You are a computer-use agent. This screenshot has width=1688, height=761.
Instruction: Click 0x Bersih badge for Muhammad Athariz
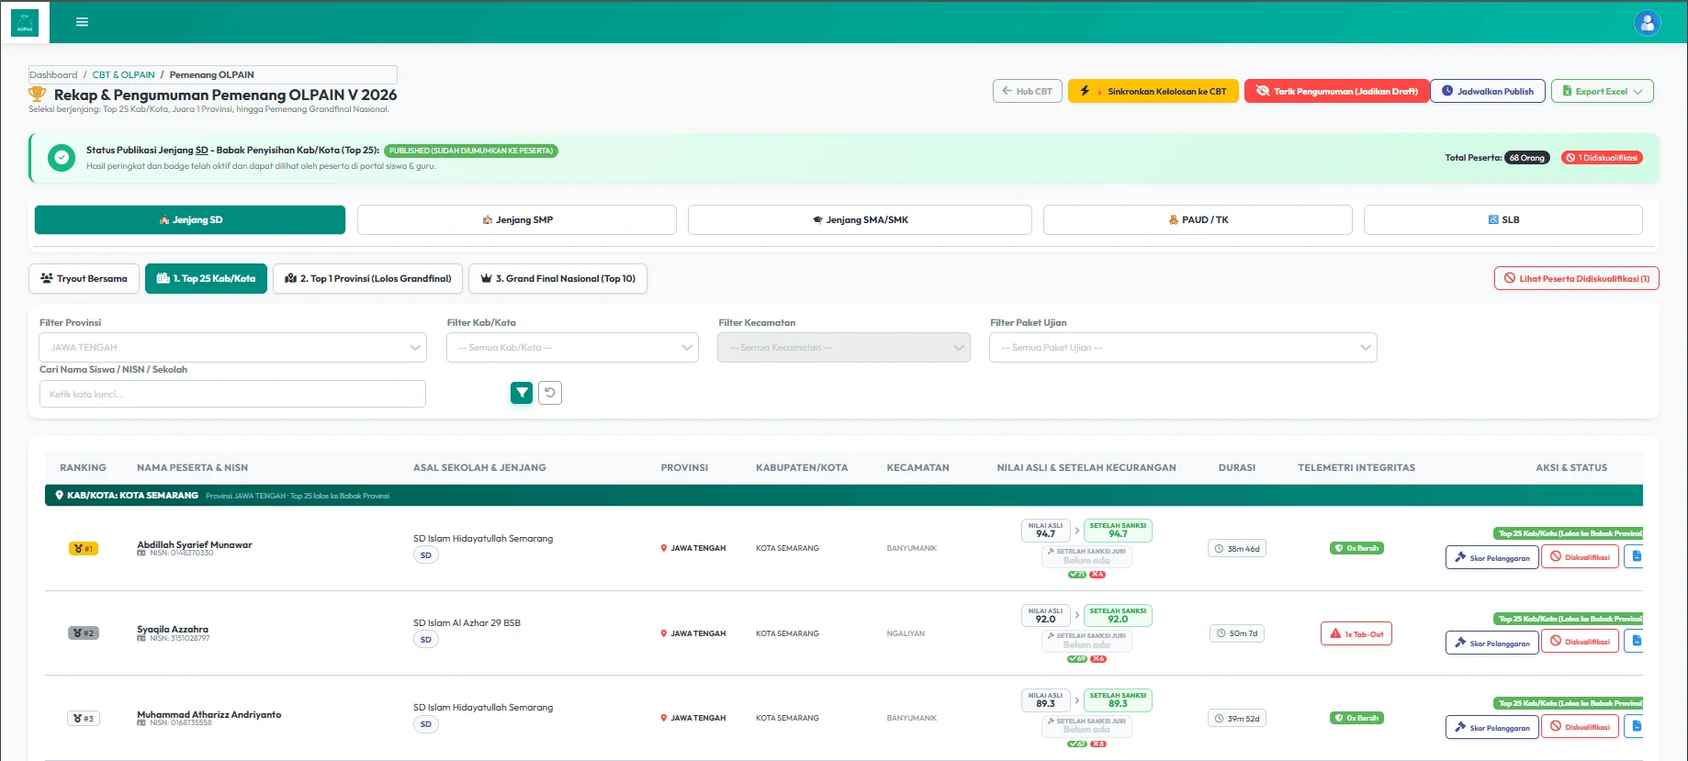(1356, 719)
